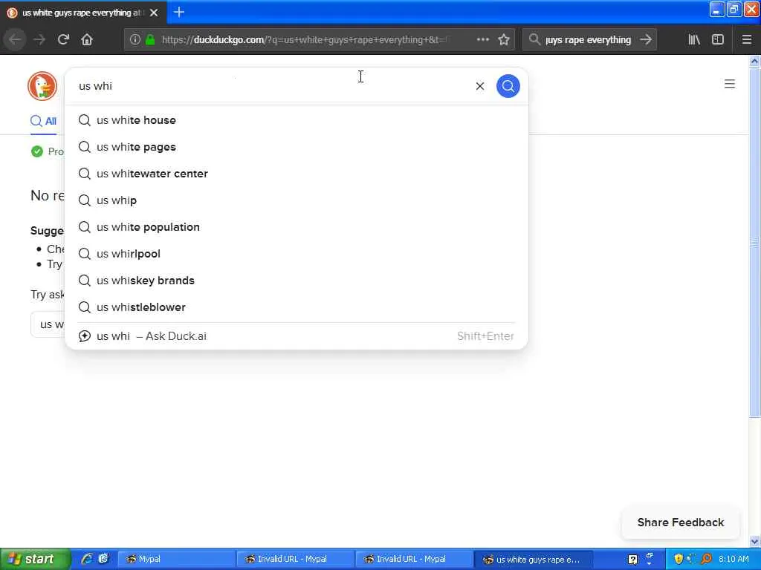The width and height of the screenshot is (761, 570).
Task: Select suggestion us whip
Action: [296, 200]
